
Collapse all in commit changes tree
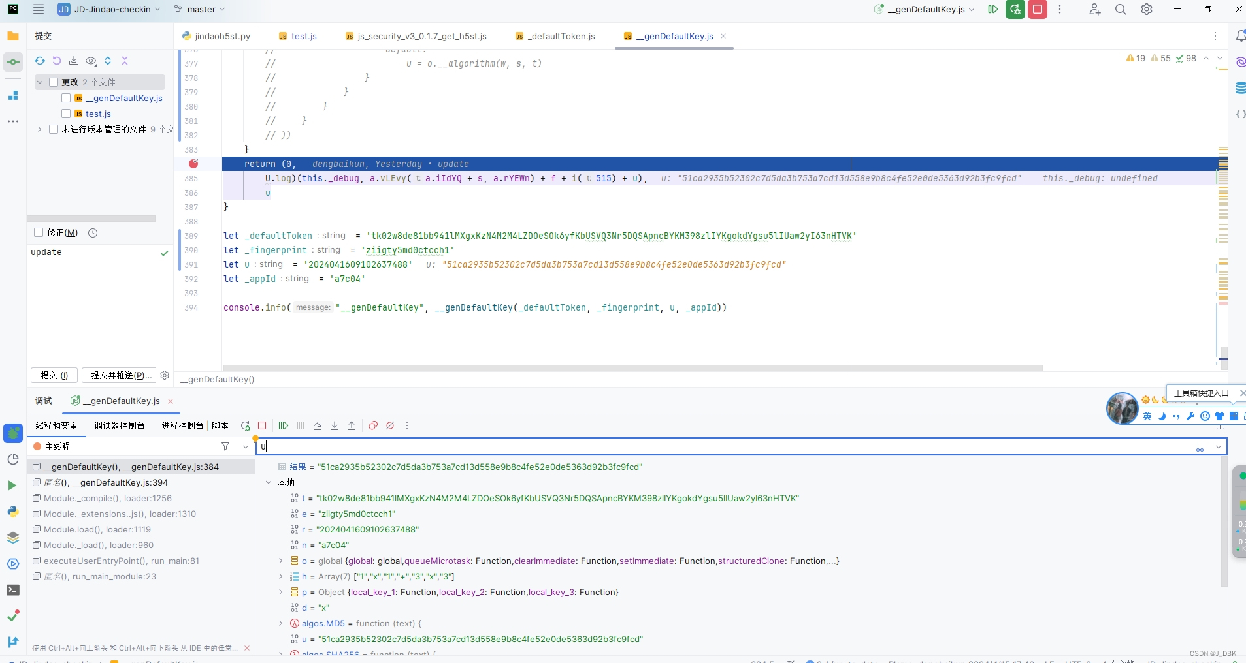tap(125, 61)
